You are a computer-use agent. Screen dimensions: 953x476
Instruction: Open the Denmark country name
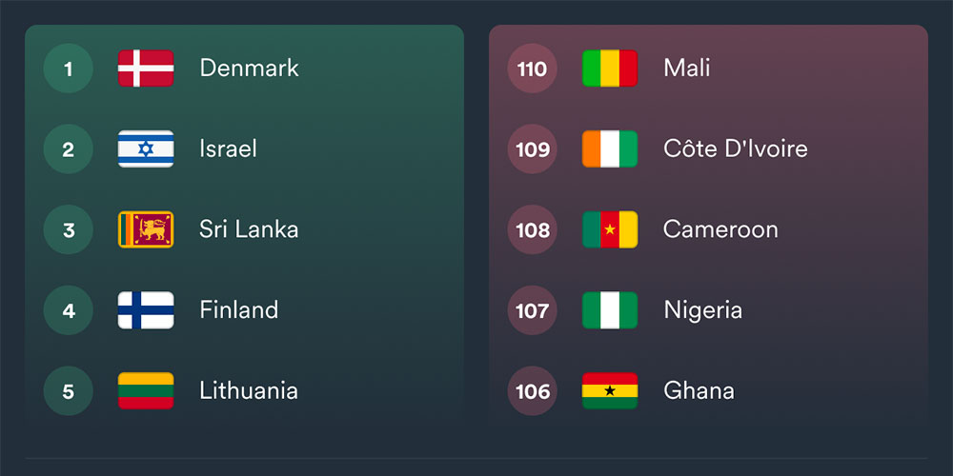249,69
